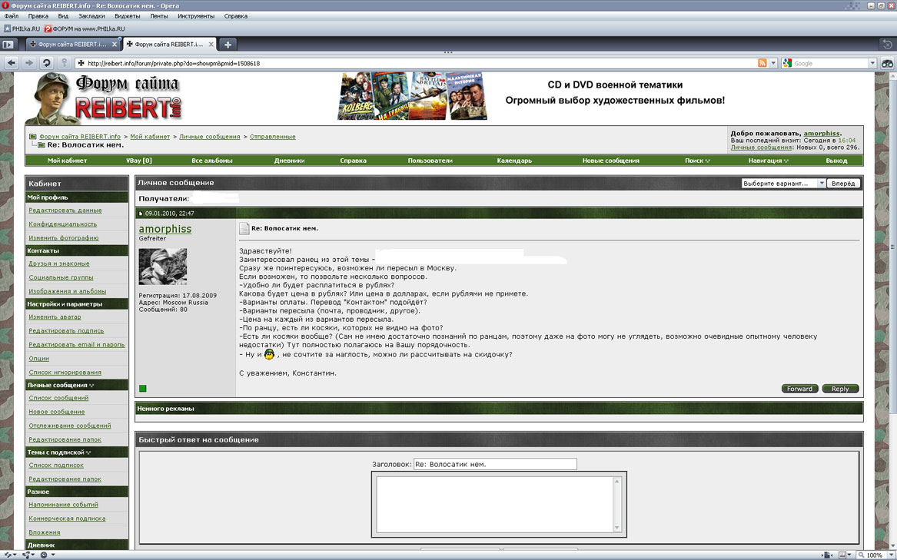
Task: Open the Новое сообщение sidebar link
Action: (57, 412)
